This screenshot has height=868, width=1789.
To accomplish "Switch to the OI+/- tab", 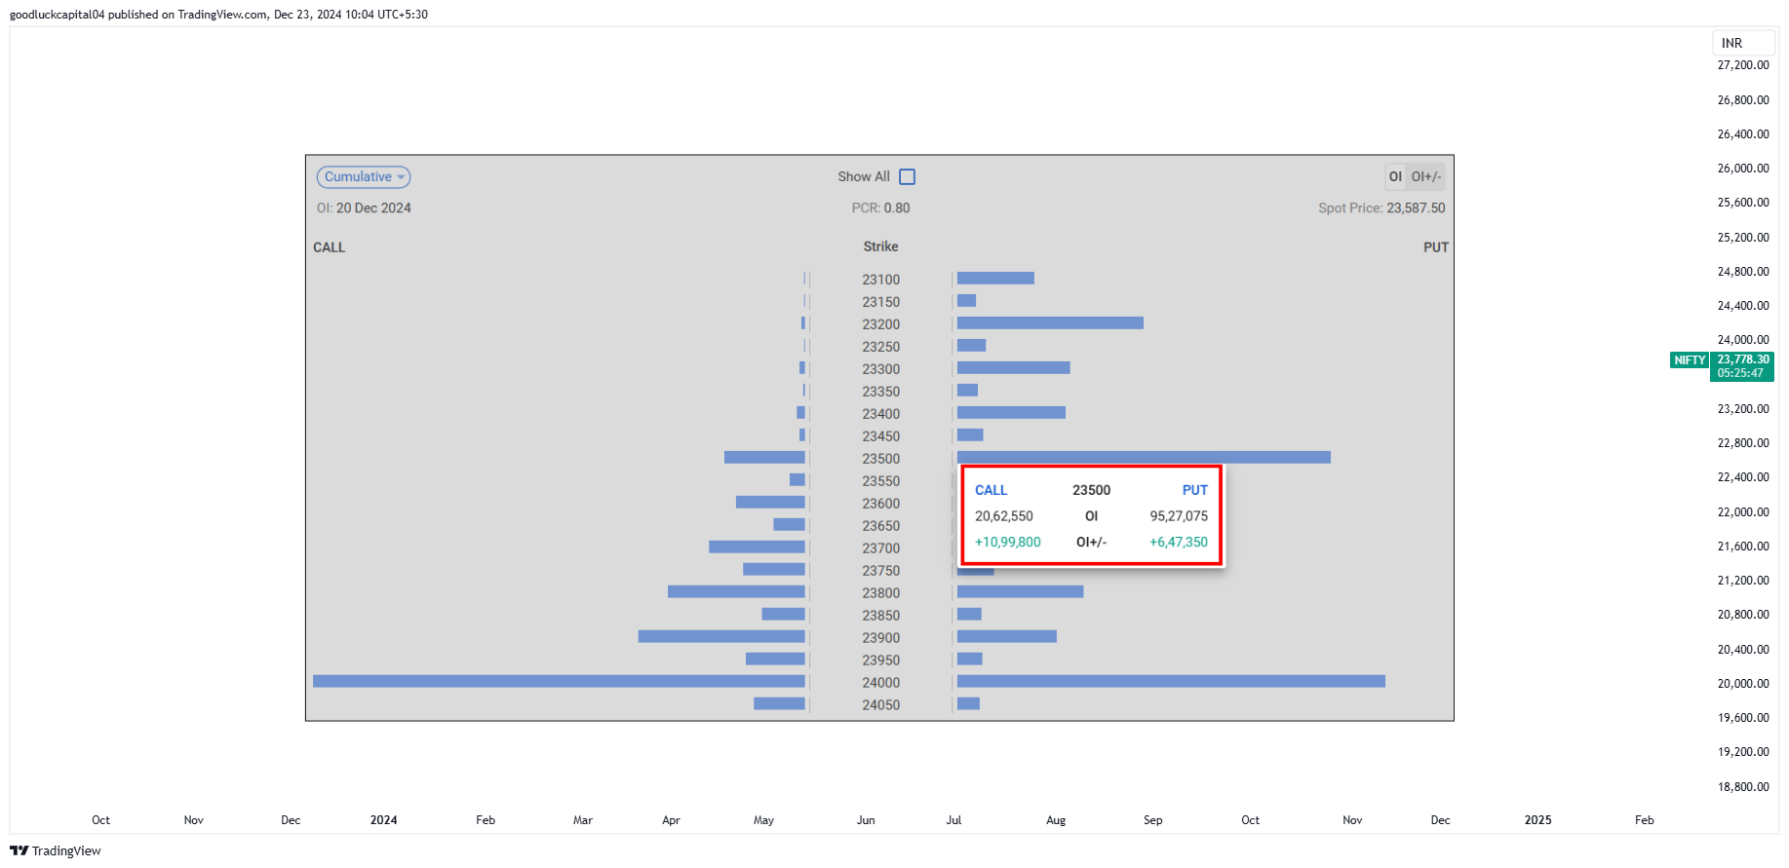I will [1425, 177].
